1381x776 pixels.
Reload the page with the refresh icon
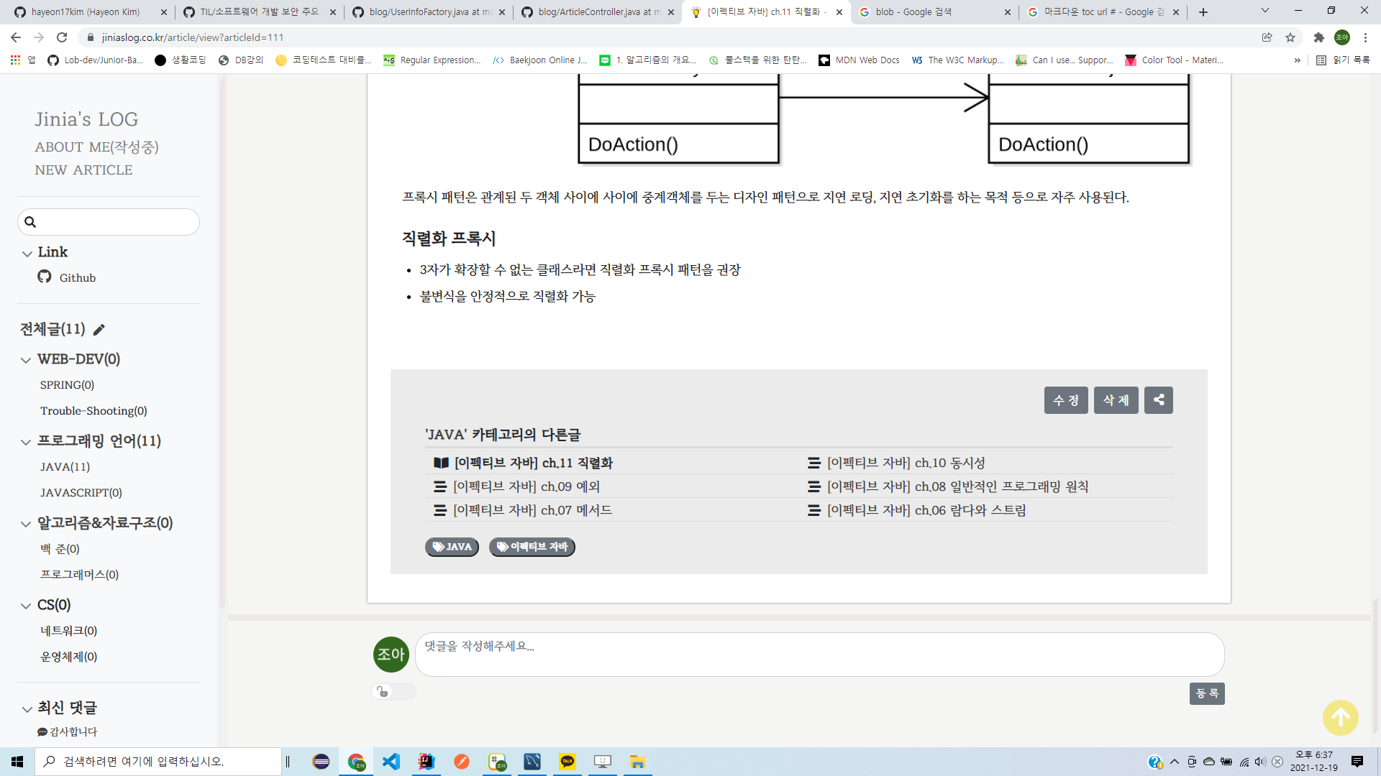pos(62,37)
